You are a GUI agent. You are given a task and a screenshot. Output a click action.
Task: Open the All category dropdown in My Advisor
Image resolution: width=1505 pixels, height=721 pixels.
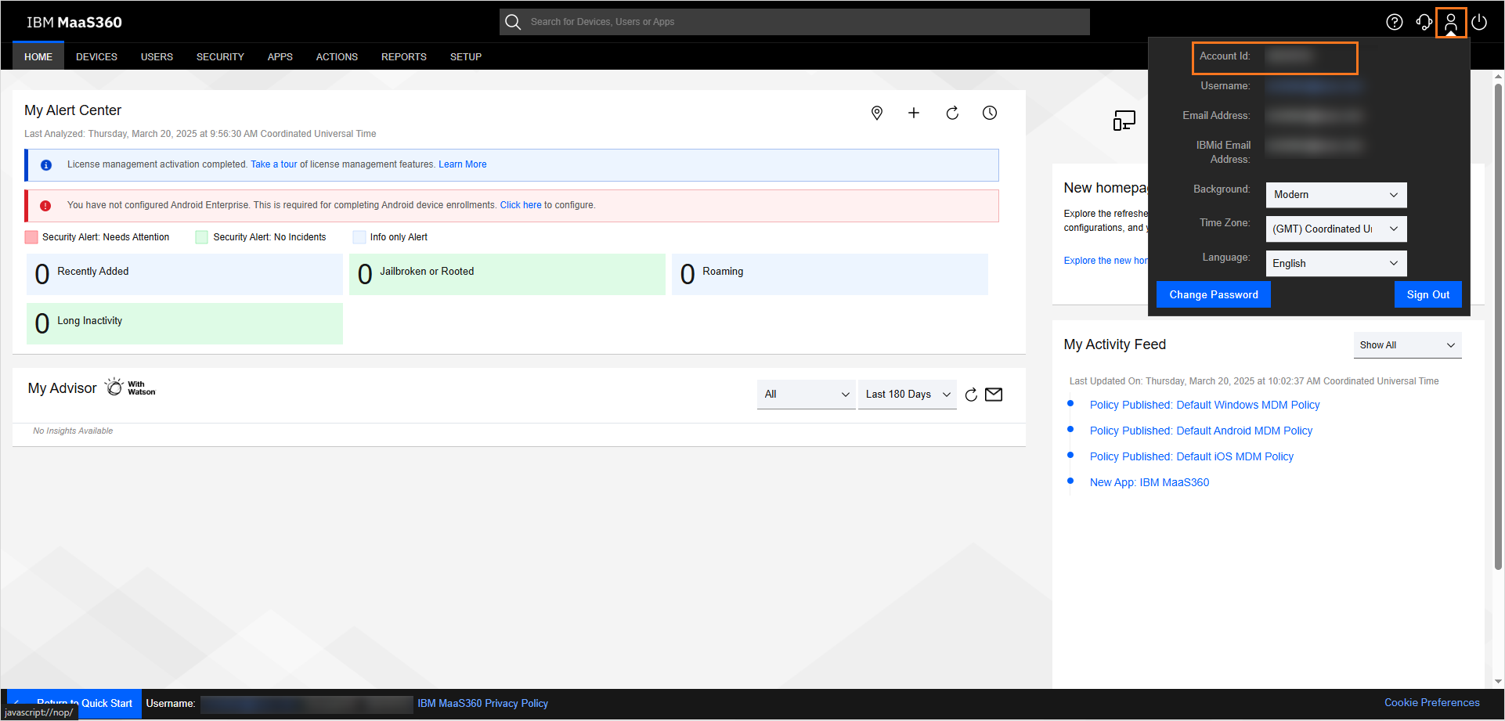(806, 395)
